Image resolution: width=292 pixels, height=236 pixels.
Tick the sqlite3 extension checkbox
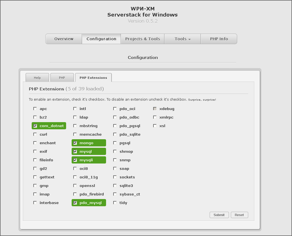[x=115, y=186]
